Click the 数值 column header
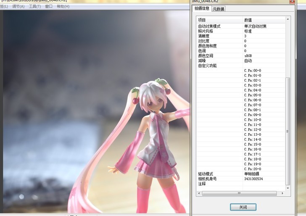Viewport: 306px width, 216px height. [x=264, y=20]
